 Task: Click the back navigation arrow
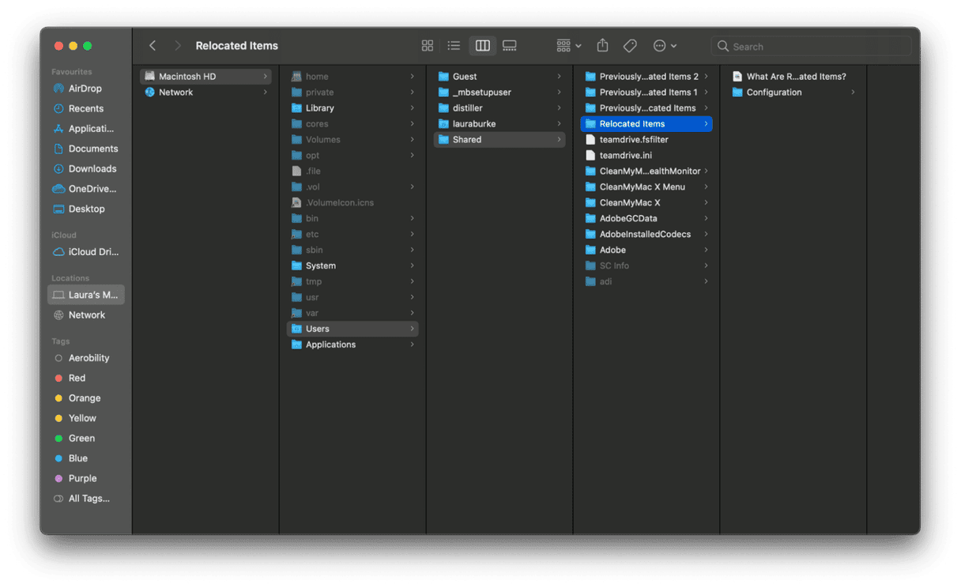pyautogui.click(x=152, y=45)
